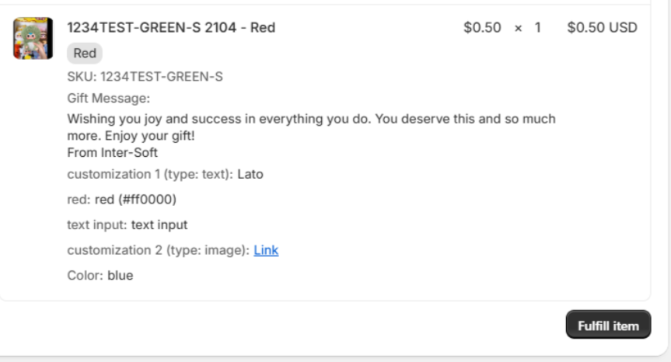Screen dimensions: 671x362
Task: Select the SKU: 1234TEST-GREEN-S line
Action: [145, 77]
